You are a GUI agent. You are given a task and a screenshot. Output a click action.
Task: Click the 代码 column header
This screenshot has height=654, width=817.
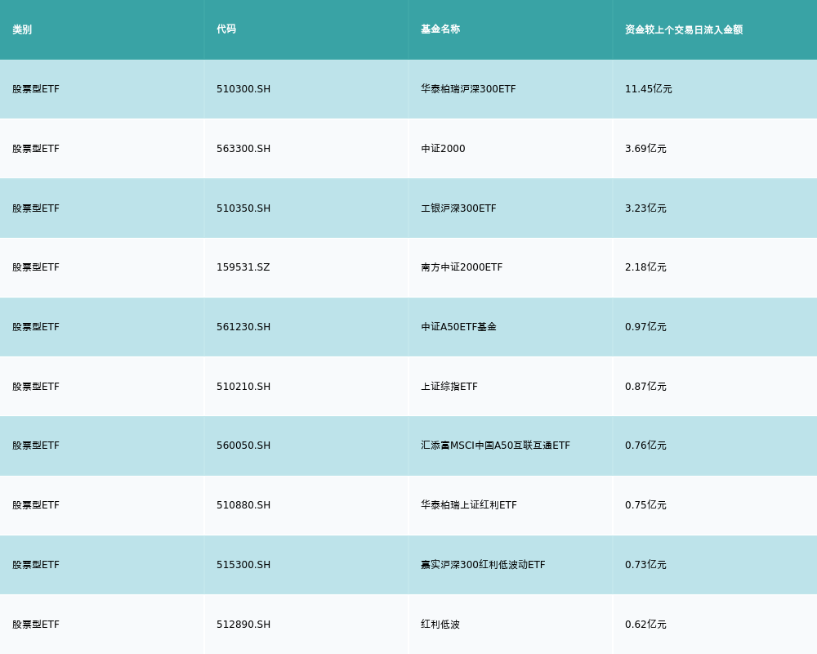[226, 29]
